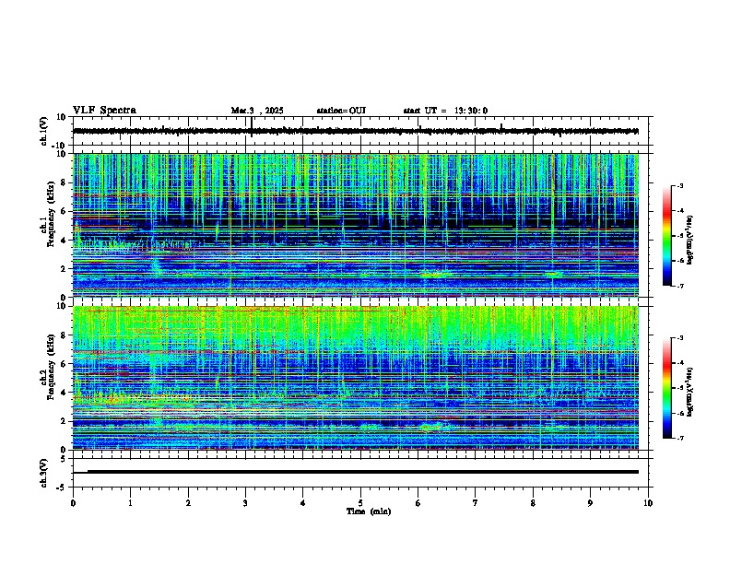
Task: Click the ch.2 spectrogram plot area
Action: pos(356,378)
